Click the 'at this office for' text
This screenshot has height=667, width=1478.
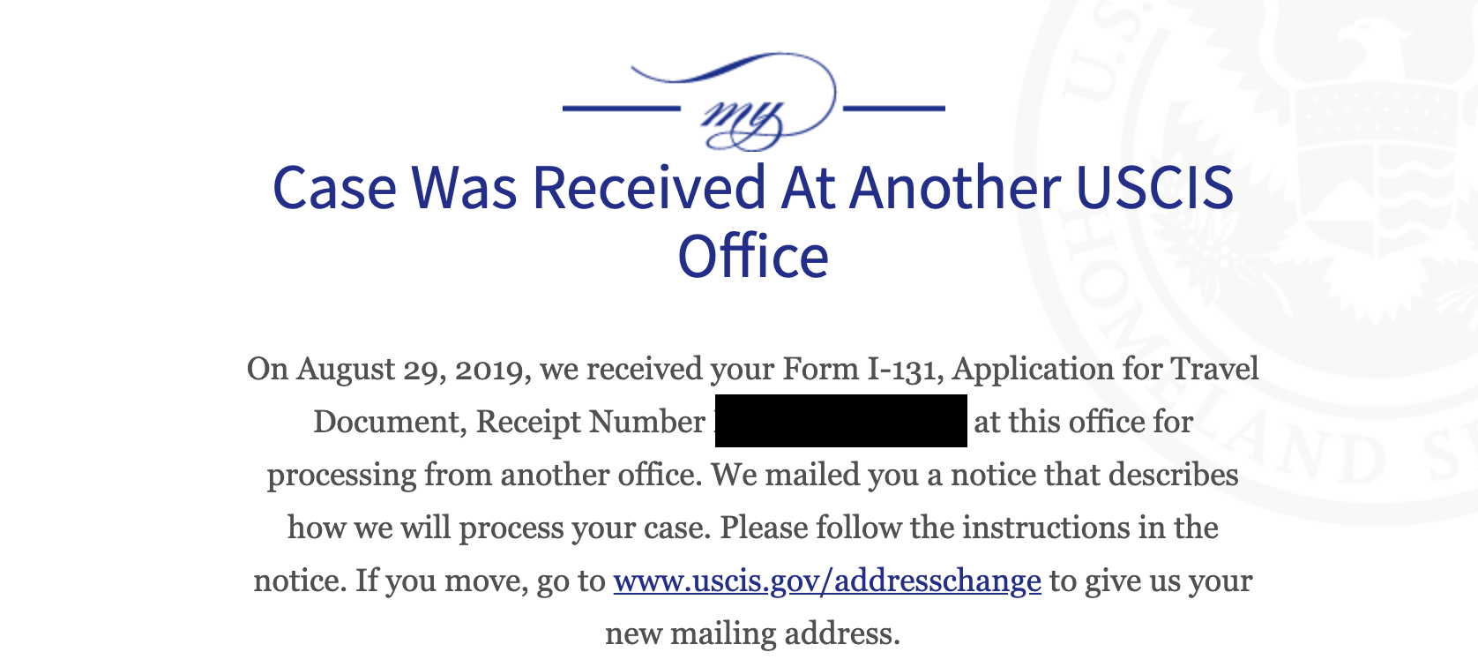1083,422
